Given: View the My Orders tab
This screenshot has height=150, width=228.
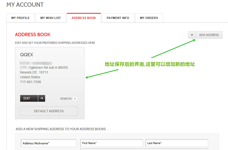Looking at the screenshot, I should [x=149, y=18].
